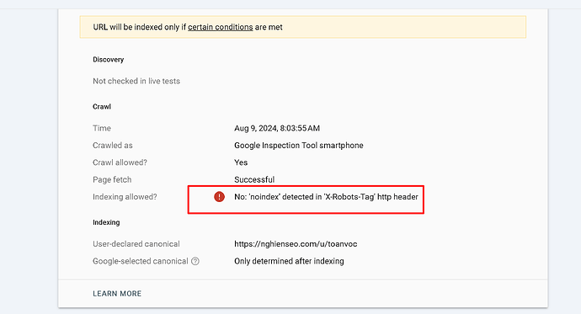
Task: Select crawl time 'Aug 9, 2024, 8:03:55 AM'
Action: click(277, 128)
